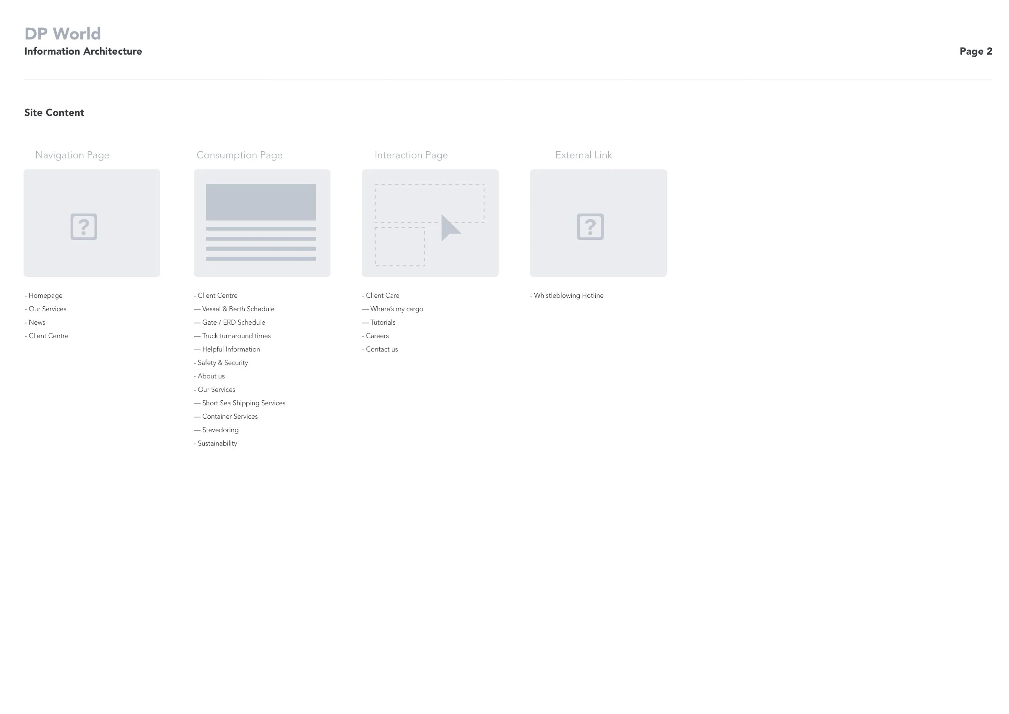
Task: Click the question mark icon under External Link
Action: coord(590,227)
